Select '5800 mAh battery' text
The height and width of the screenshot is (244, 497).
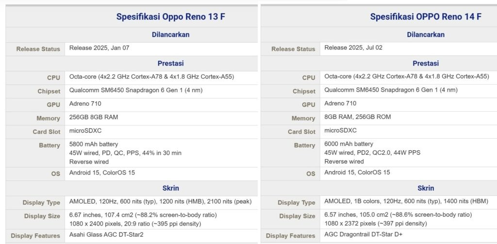tap(94, 145)
